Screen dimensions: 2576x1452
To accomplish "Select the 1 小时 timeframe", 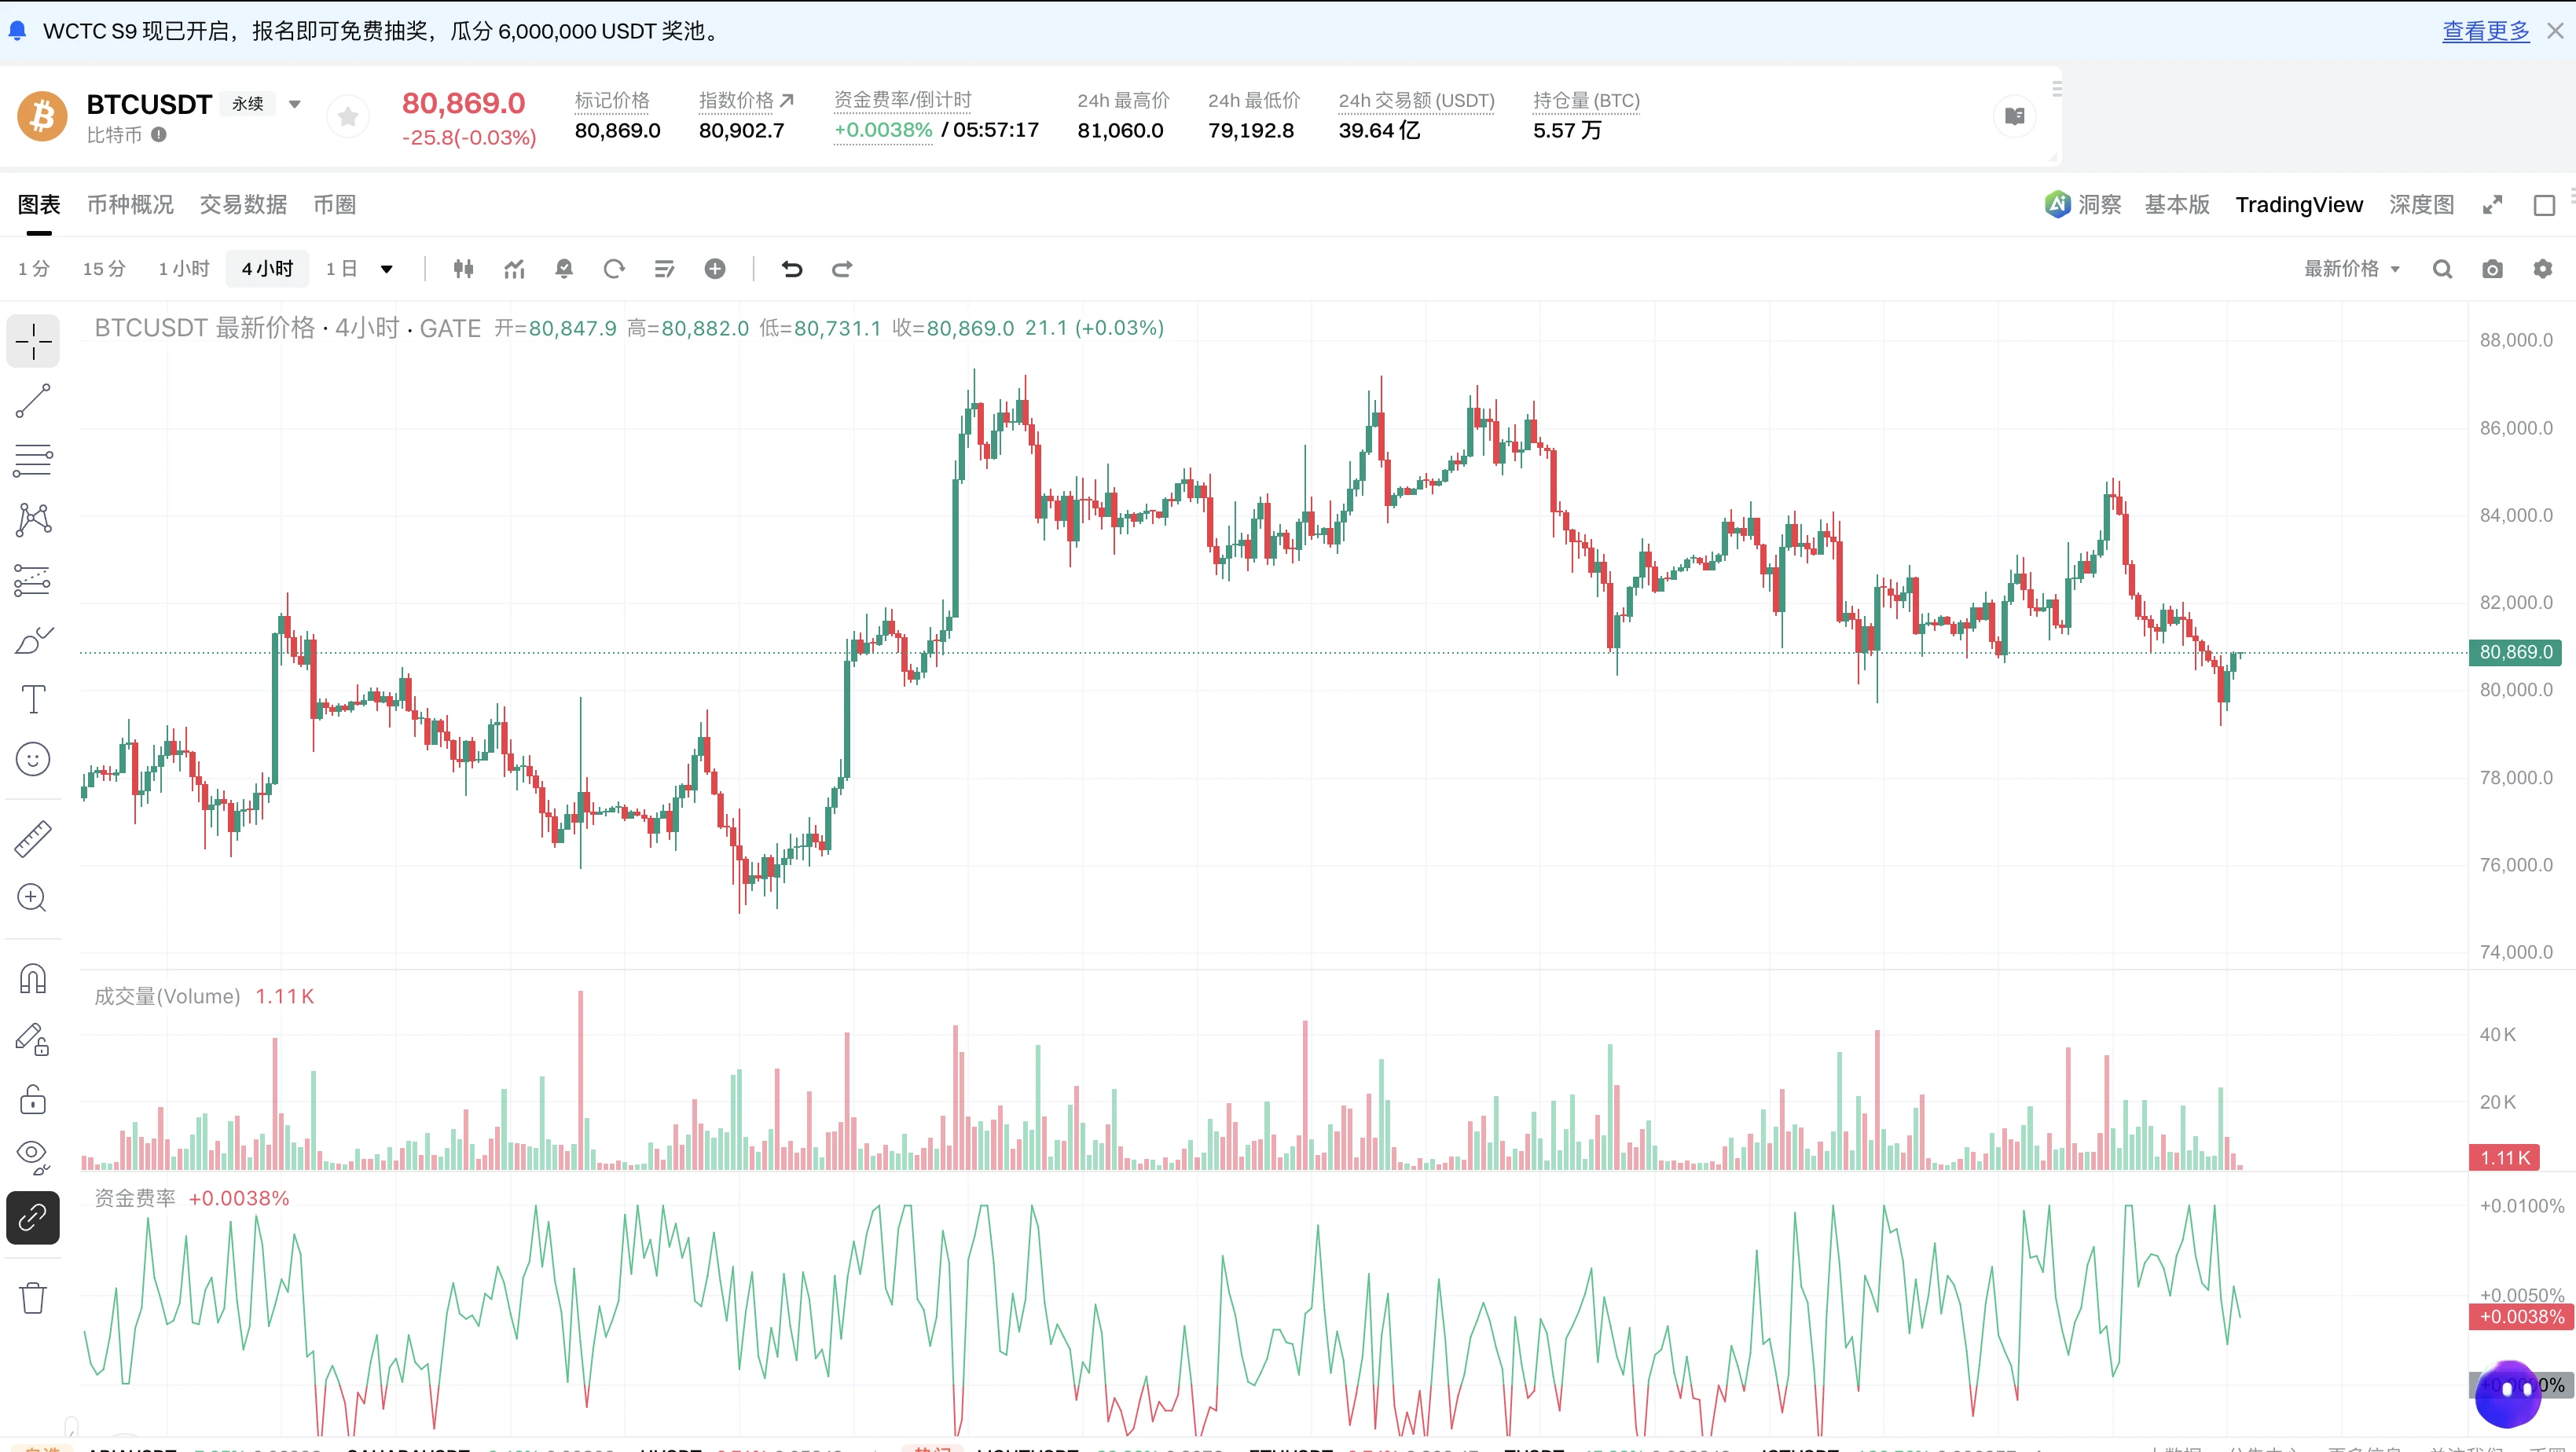I will click(x=184, y=269).
